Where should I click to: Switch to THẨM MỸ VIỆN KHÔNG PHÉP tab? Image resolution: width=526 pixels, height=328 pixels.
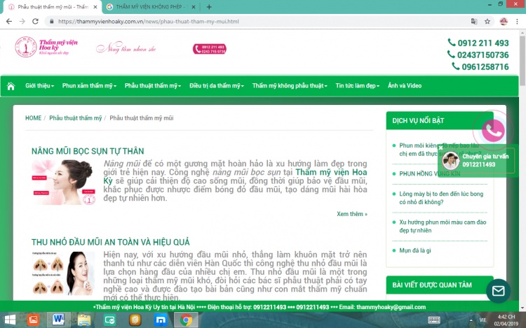[150, 6]
